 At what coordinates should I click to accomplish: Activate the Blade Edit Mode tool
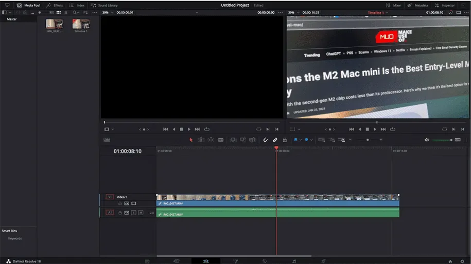click(x=221, y=140)
